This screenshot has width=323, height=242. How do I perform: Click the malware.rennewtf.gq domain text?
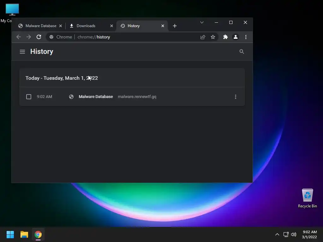[x=137, y=97]
